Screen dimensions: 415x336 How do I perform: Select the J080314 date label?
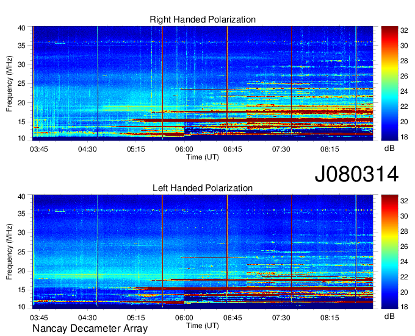tap(356, 174)
